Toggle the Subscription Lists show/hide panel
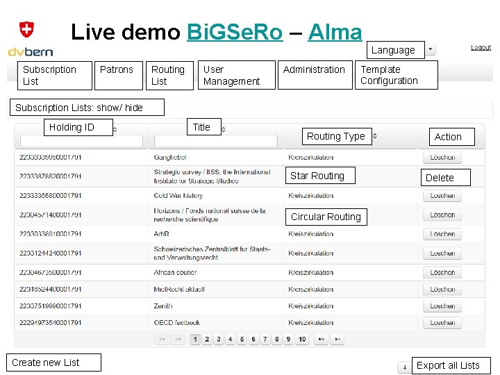The width and height of the screenshot is (500, 375). (87, 108)
